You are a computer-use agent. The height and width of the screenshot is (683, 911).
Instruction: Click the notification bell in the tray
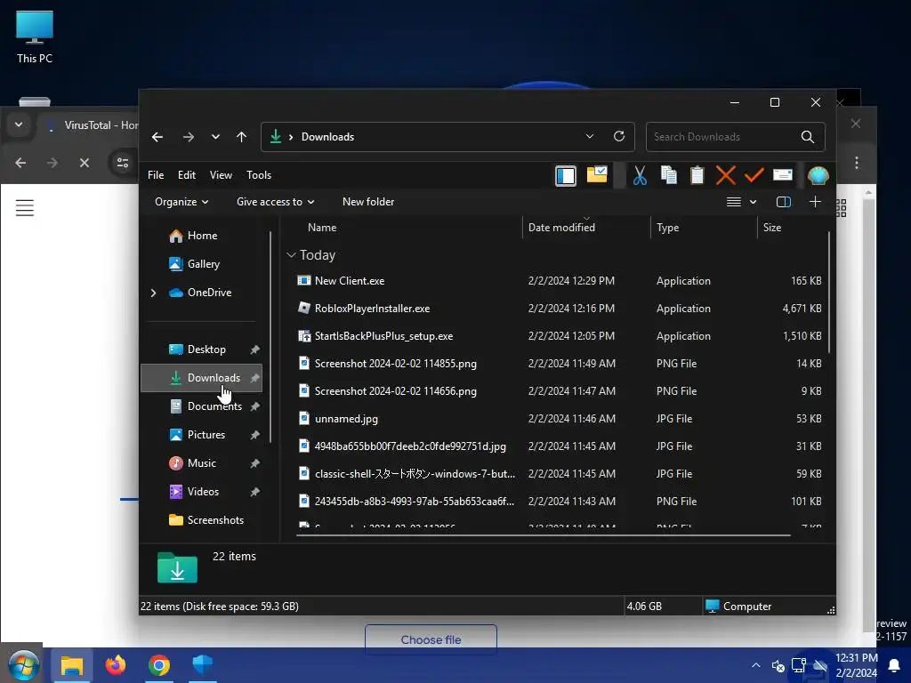[x=894, y=665]
